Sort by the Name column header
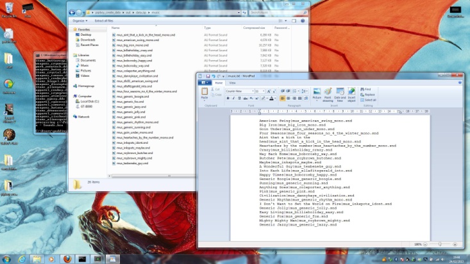This screenshot has width=470, height=264. pos(115,27)
